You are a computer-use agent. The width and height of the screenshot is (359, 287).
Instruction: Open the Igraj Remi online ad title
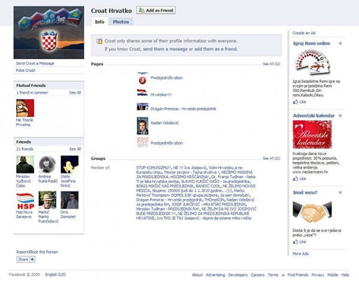312,44
